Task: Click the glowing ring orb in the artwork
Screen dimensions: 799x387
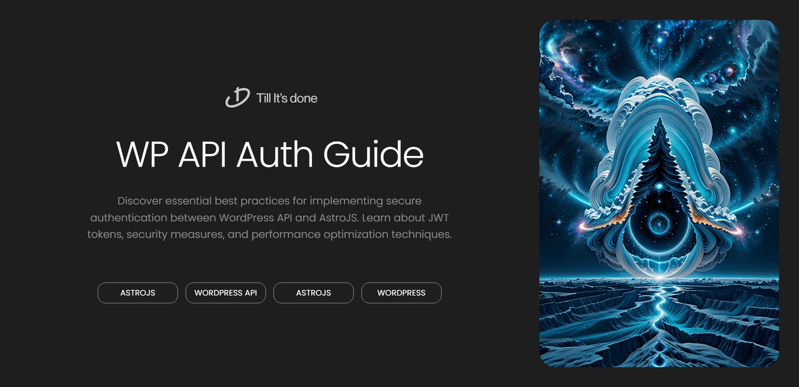Action: click(x=659, y=224)
